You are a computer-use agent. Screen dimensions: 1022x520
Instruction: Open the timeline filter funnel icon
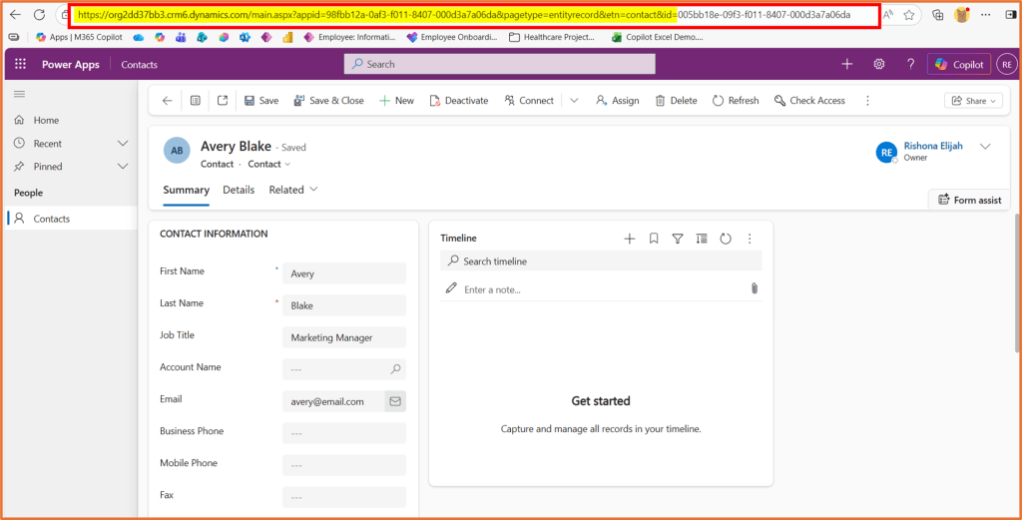point(678,240)
